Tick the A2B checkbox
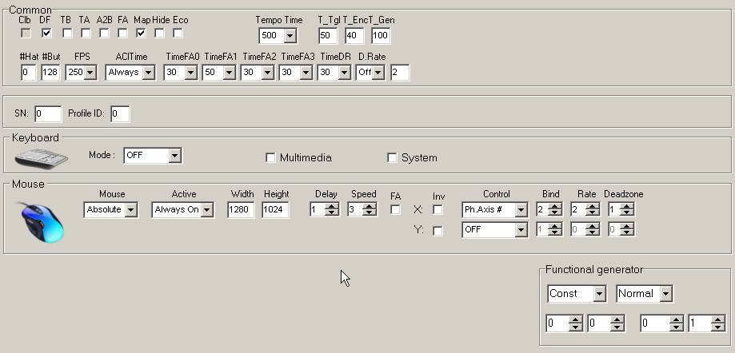The height and width of the screenshot is (353, 735). click(x=104, y=34)
